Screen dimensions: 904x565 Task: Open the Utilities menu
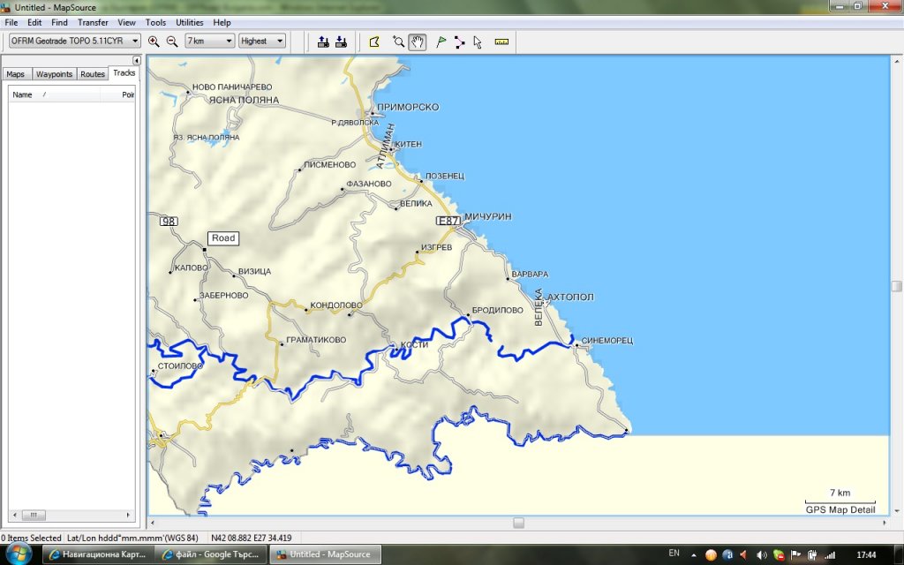click(189, 22)
